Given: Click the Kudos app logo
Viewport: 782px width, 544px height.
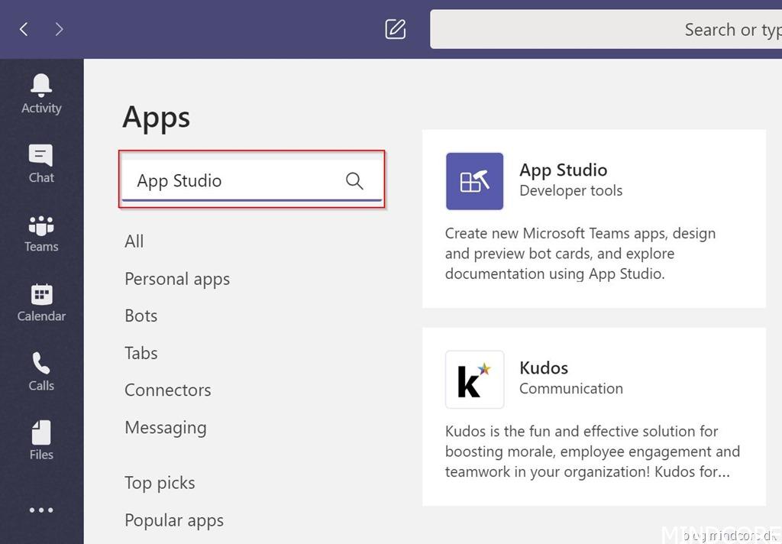Looking at the screenshot, I should (x=474, y=380).
